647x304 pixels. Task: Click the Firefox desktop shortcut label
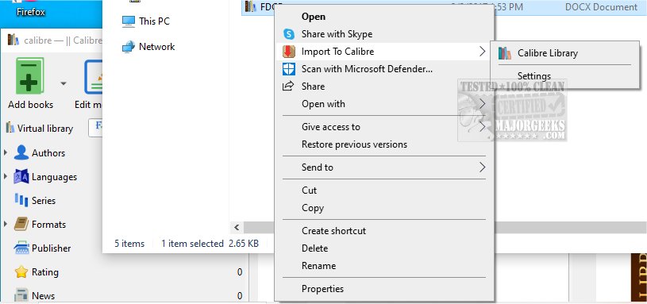[x=30, y=12]
